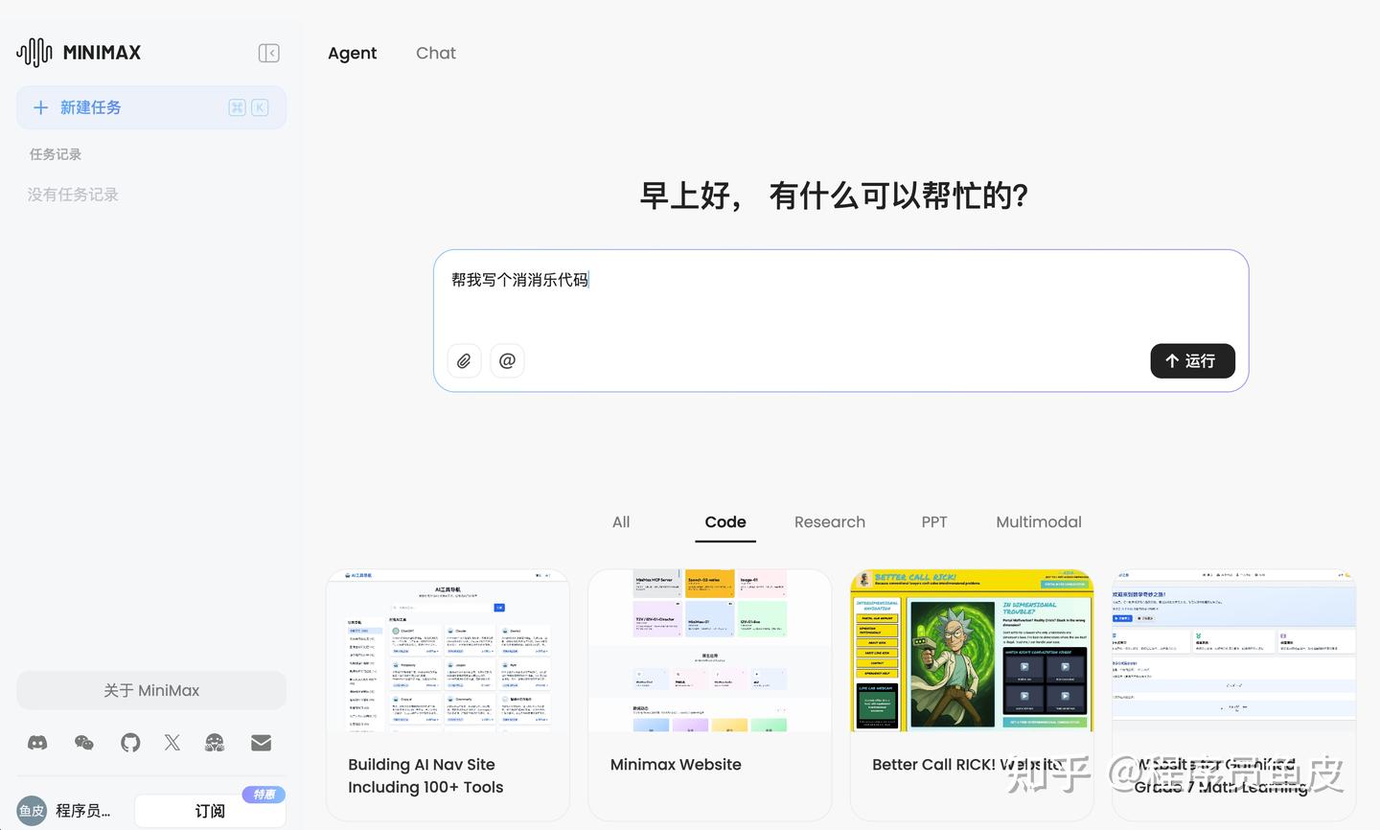Select the Multimodal category filter
The height and width of the screenshot is (830, 1380).
(x=1039, y=522)
